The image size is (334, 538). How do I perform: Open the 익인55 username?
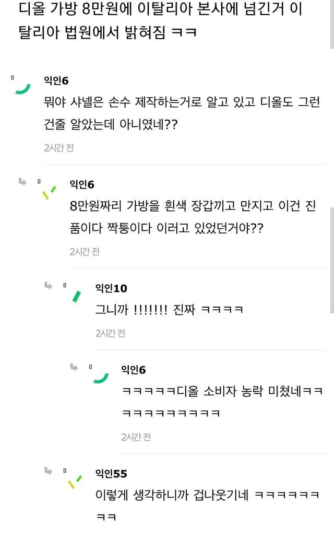click(111, 474)
